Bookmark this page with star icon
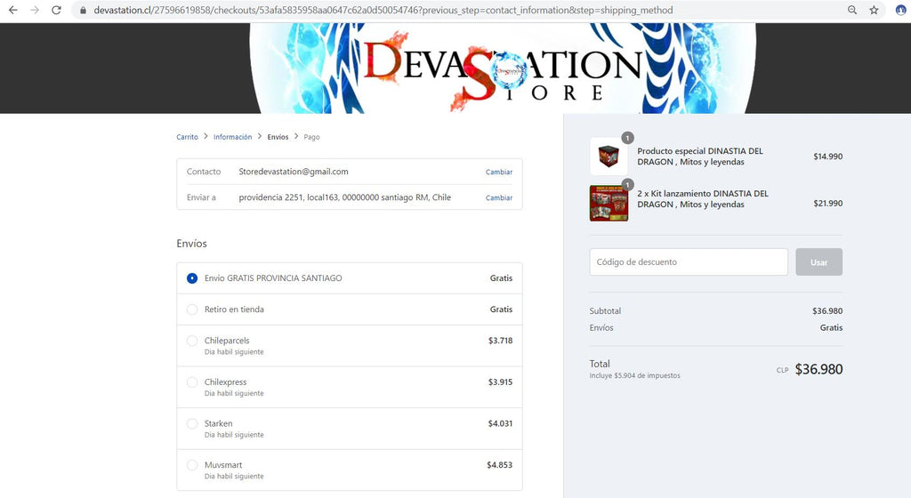The image size is (911, 498). coord(874,10)
